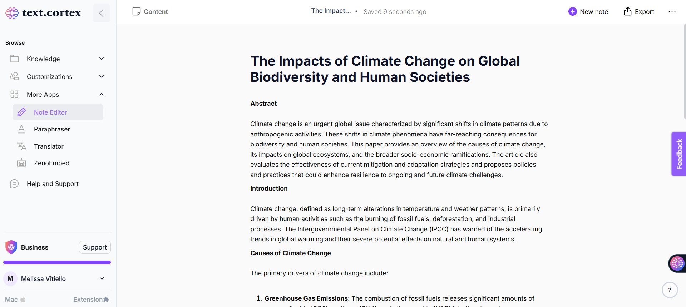686x307 pixels.
Task: Open the Content panel icon
Action: pos(136,12)
